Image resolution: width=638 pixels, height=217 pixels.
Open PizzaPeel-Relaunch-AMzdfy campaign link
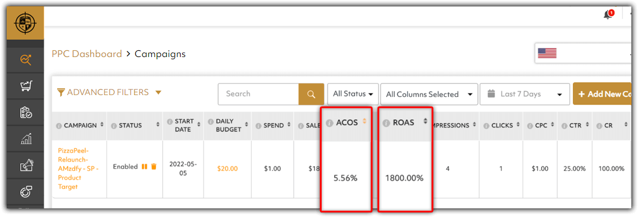point(77,168)
